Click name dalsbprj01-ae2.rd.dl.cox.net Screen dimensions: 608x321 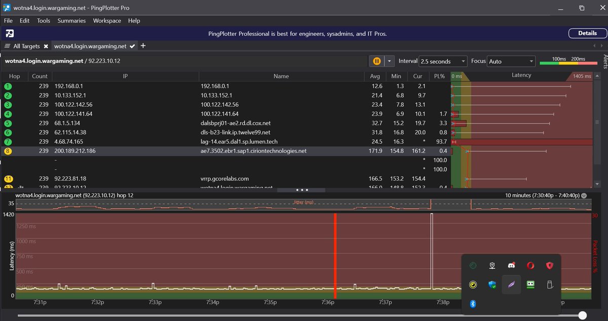click(236, 123)
